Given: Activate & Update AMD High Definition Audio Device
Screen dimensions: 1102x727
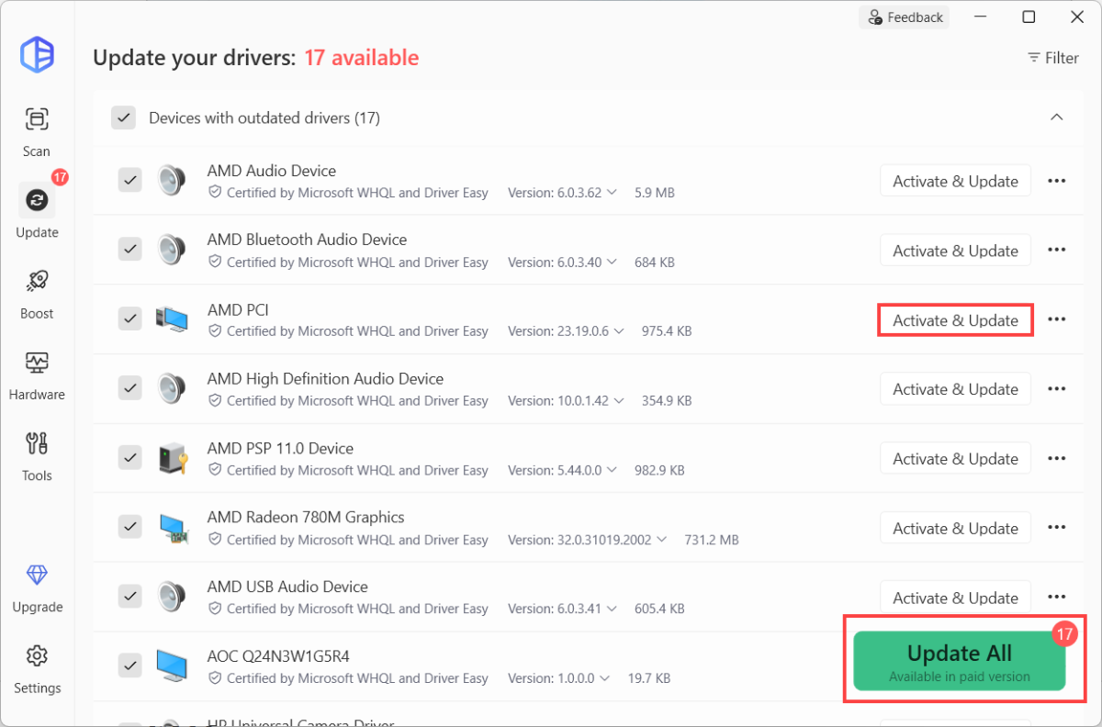Looking at the screenshot, I should 955,389.
